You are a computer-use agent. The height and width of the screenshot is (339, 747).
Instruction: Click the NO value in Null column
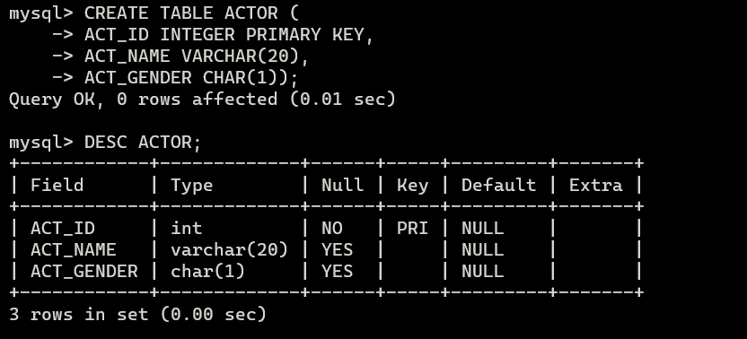pyautogui.click(x=332, y=229)
